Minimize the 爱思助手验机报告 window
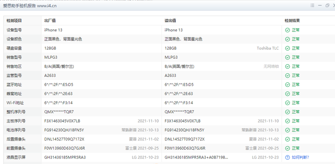The width and height of the screenshot is (335, 164). click(320, 6)
